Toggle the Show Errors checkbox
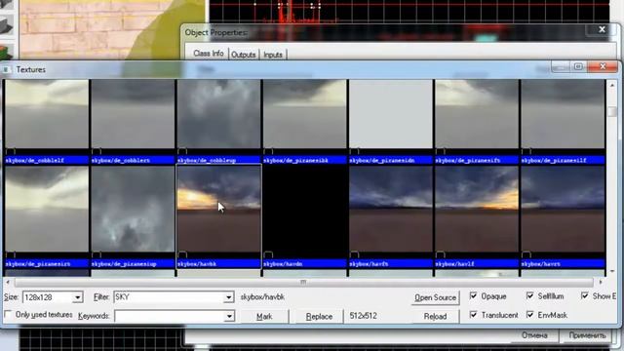The height and width of the screenshot is (351, 624). pos(585,295)
